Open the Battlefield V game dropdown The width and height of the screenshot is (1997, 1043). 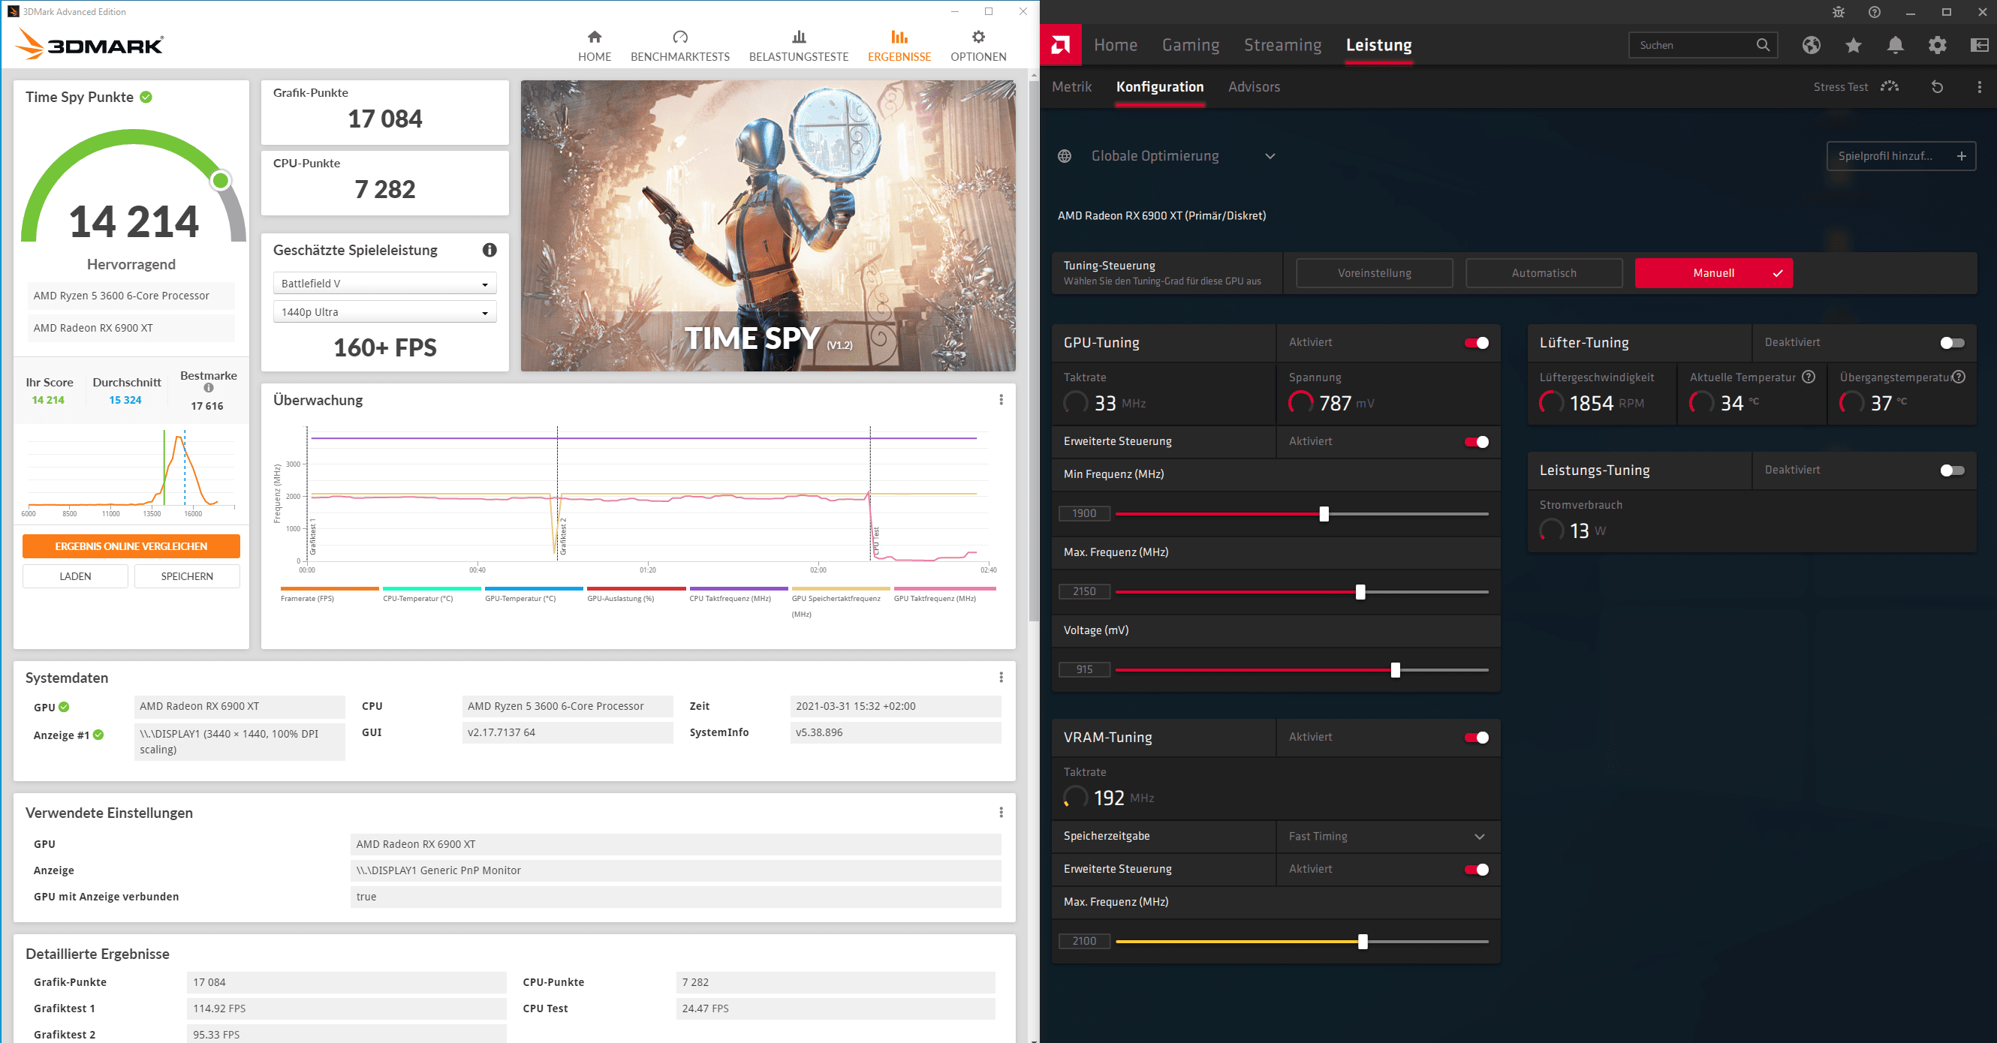tap(384, 284)
